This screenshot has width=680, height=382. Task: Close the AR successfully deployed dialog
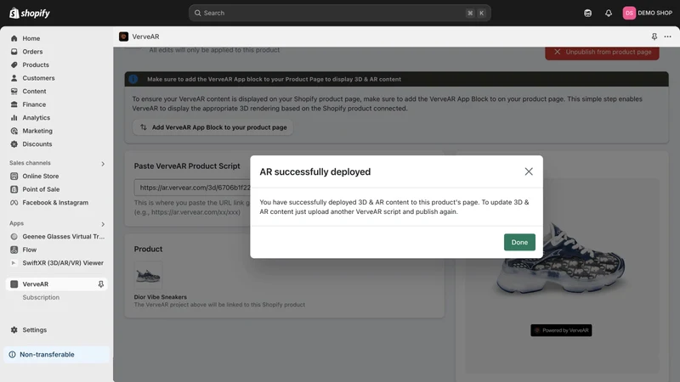528,171
